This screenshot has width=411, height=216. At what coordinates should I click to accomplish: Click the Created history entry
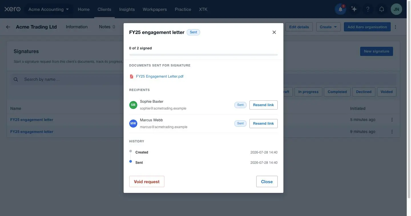point(203,152)
